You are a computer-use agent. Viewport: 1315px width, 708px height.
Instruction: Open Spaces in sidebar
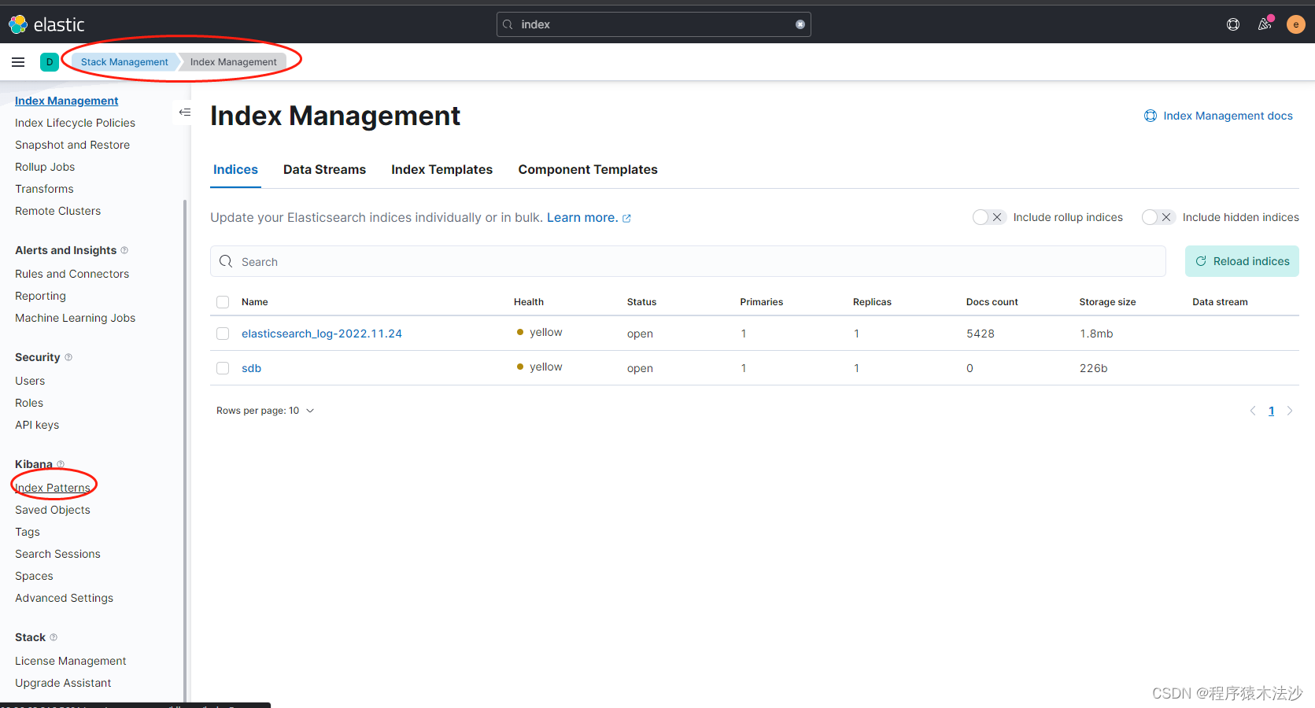[34, 576]
